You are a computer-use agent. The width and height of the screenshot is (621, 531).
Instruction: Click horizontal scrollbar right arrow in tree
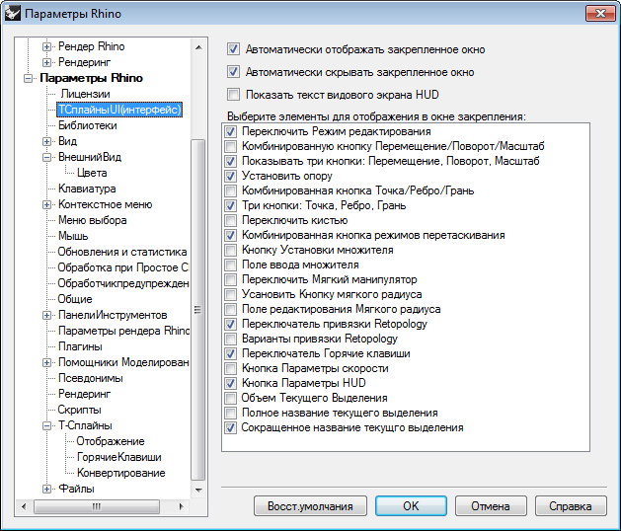click(182, 506)
